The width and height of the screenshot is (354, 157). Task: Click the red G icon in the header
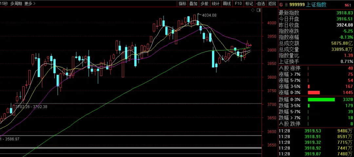tap(281, 5)
